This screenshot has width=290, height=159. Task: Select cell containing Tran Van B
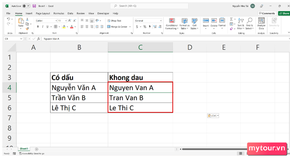click(x=140, y=98)
